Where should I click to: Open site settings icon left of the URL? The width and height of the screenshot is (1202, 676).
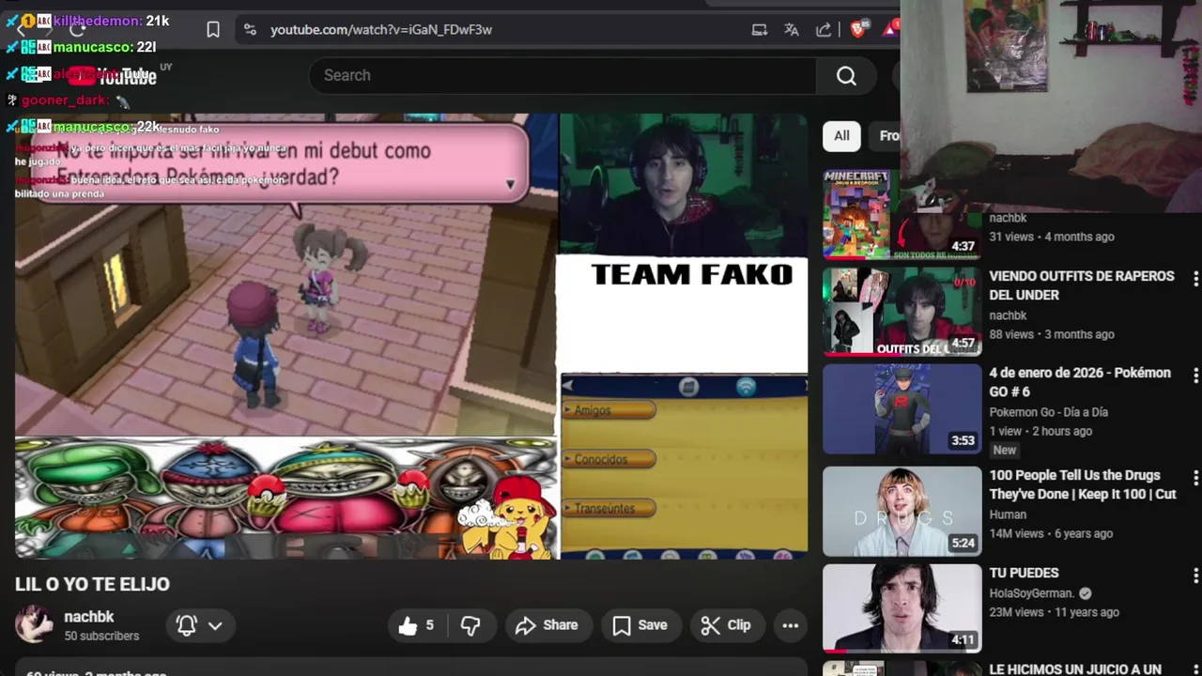point(250,30)
